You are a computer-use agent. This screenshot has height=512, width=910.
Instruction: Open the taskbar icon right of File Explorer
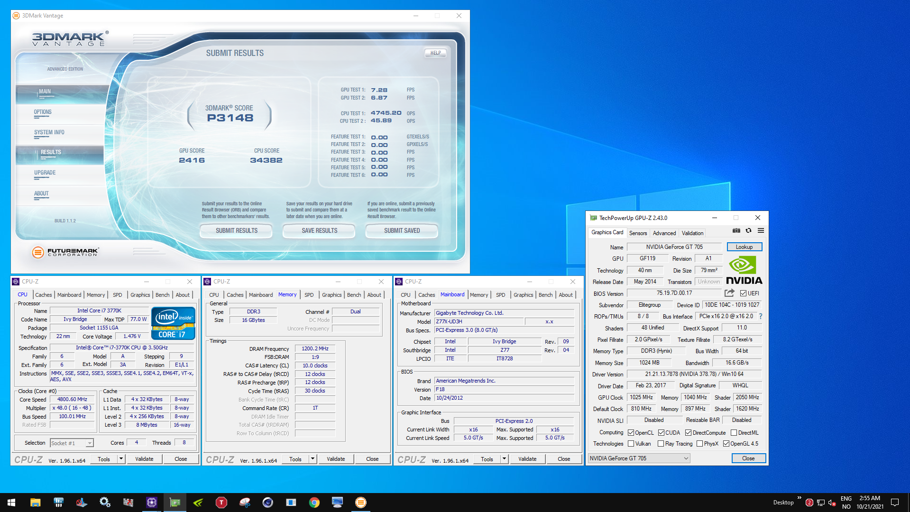(58, 503)
